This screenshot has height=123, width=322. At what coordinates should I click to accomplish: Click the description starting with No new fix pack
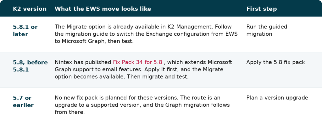142,105
